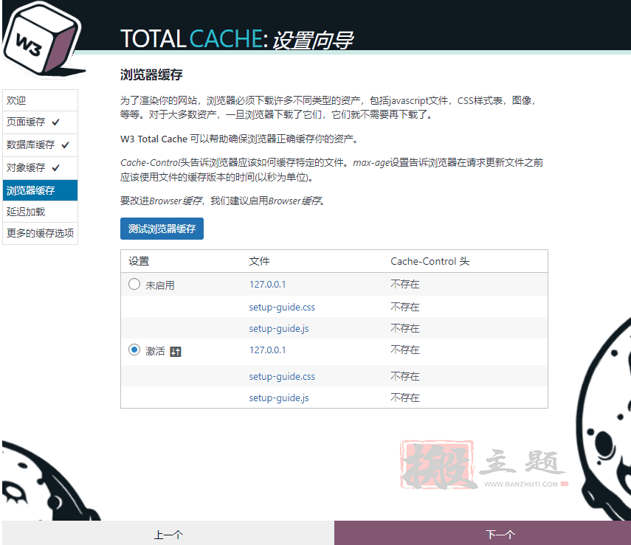Click the 文件 column header
This screenshot has width=631, height=545.
click(259, 262)
